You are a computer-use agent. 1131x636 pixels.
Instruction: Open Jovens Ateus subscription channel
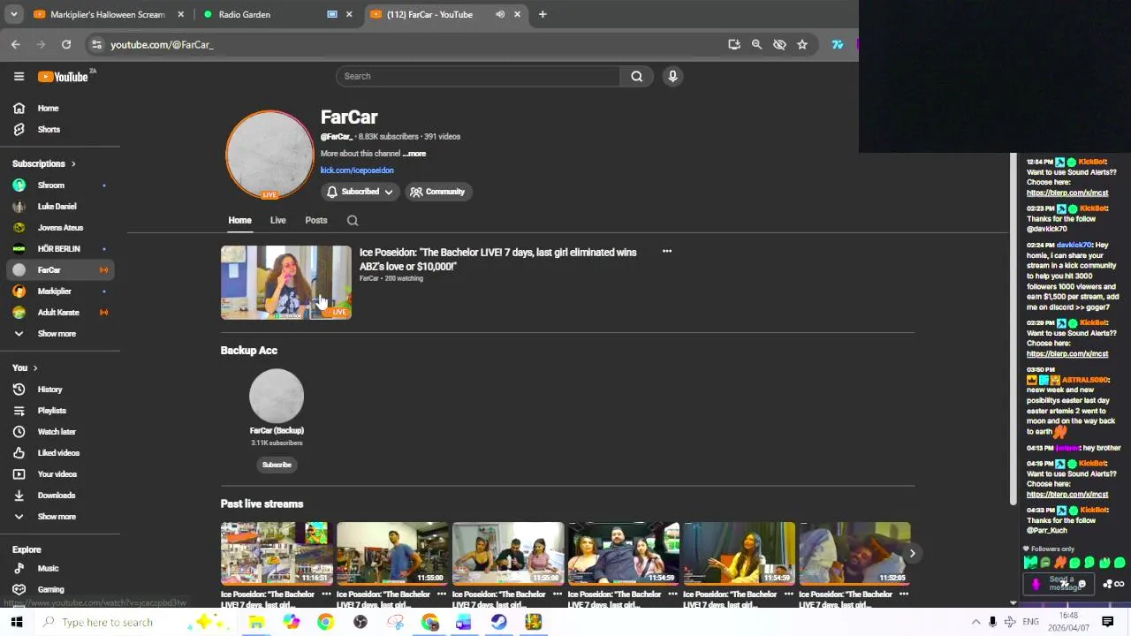pos(60,227)
